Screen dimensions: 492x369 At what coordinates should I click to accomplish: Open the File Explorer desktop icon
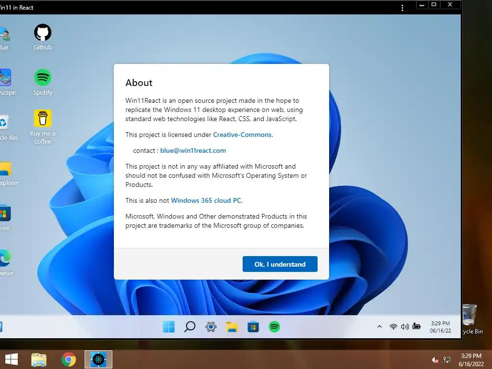[8, 173]
